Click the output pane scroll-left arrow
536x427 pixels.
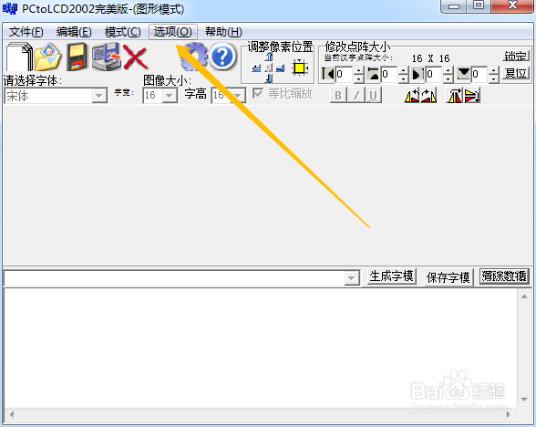click(x=12, y=414)
